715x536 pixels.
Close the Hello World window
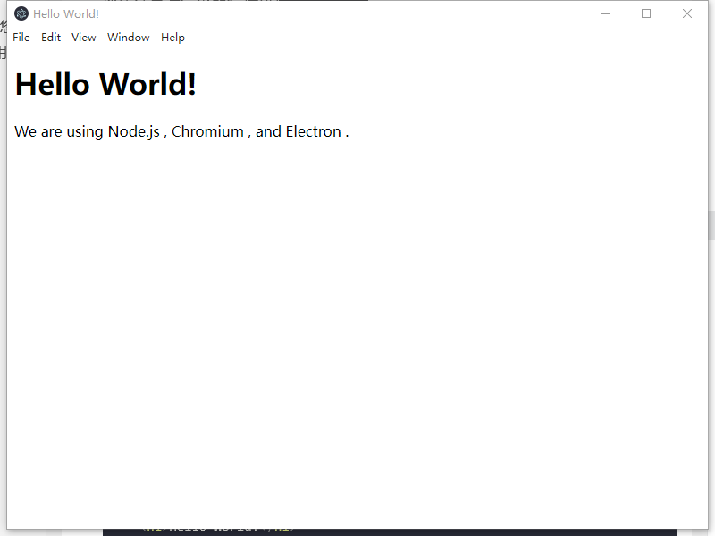click(x=687, y=13)
